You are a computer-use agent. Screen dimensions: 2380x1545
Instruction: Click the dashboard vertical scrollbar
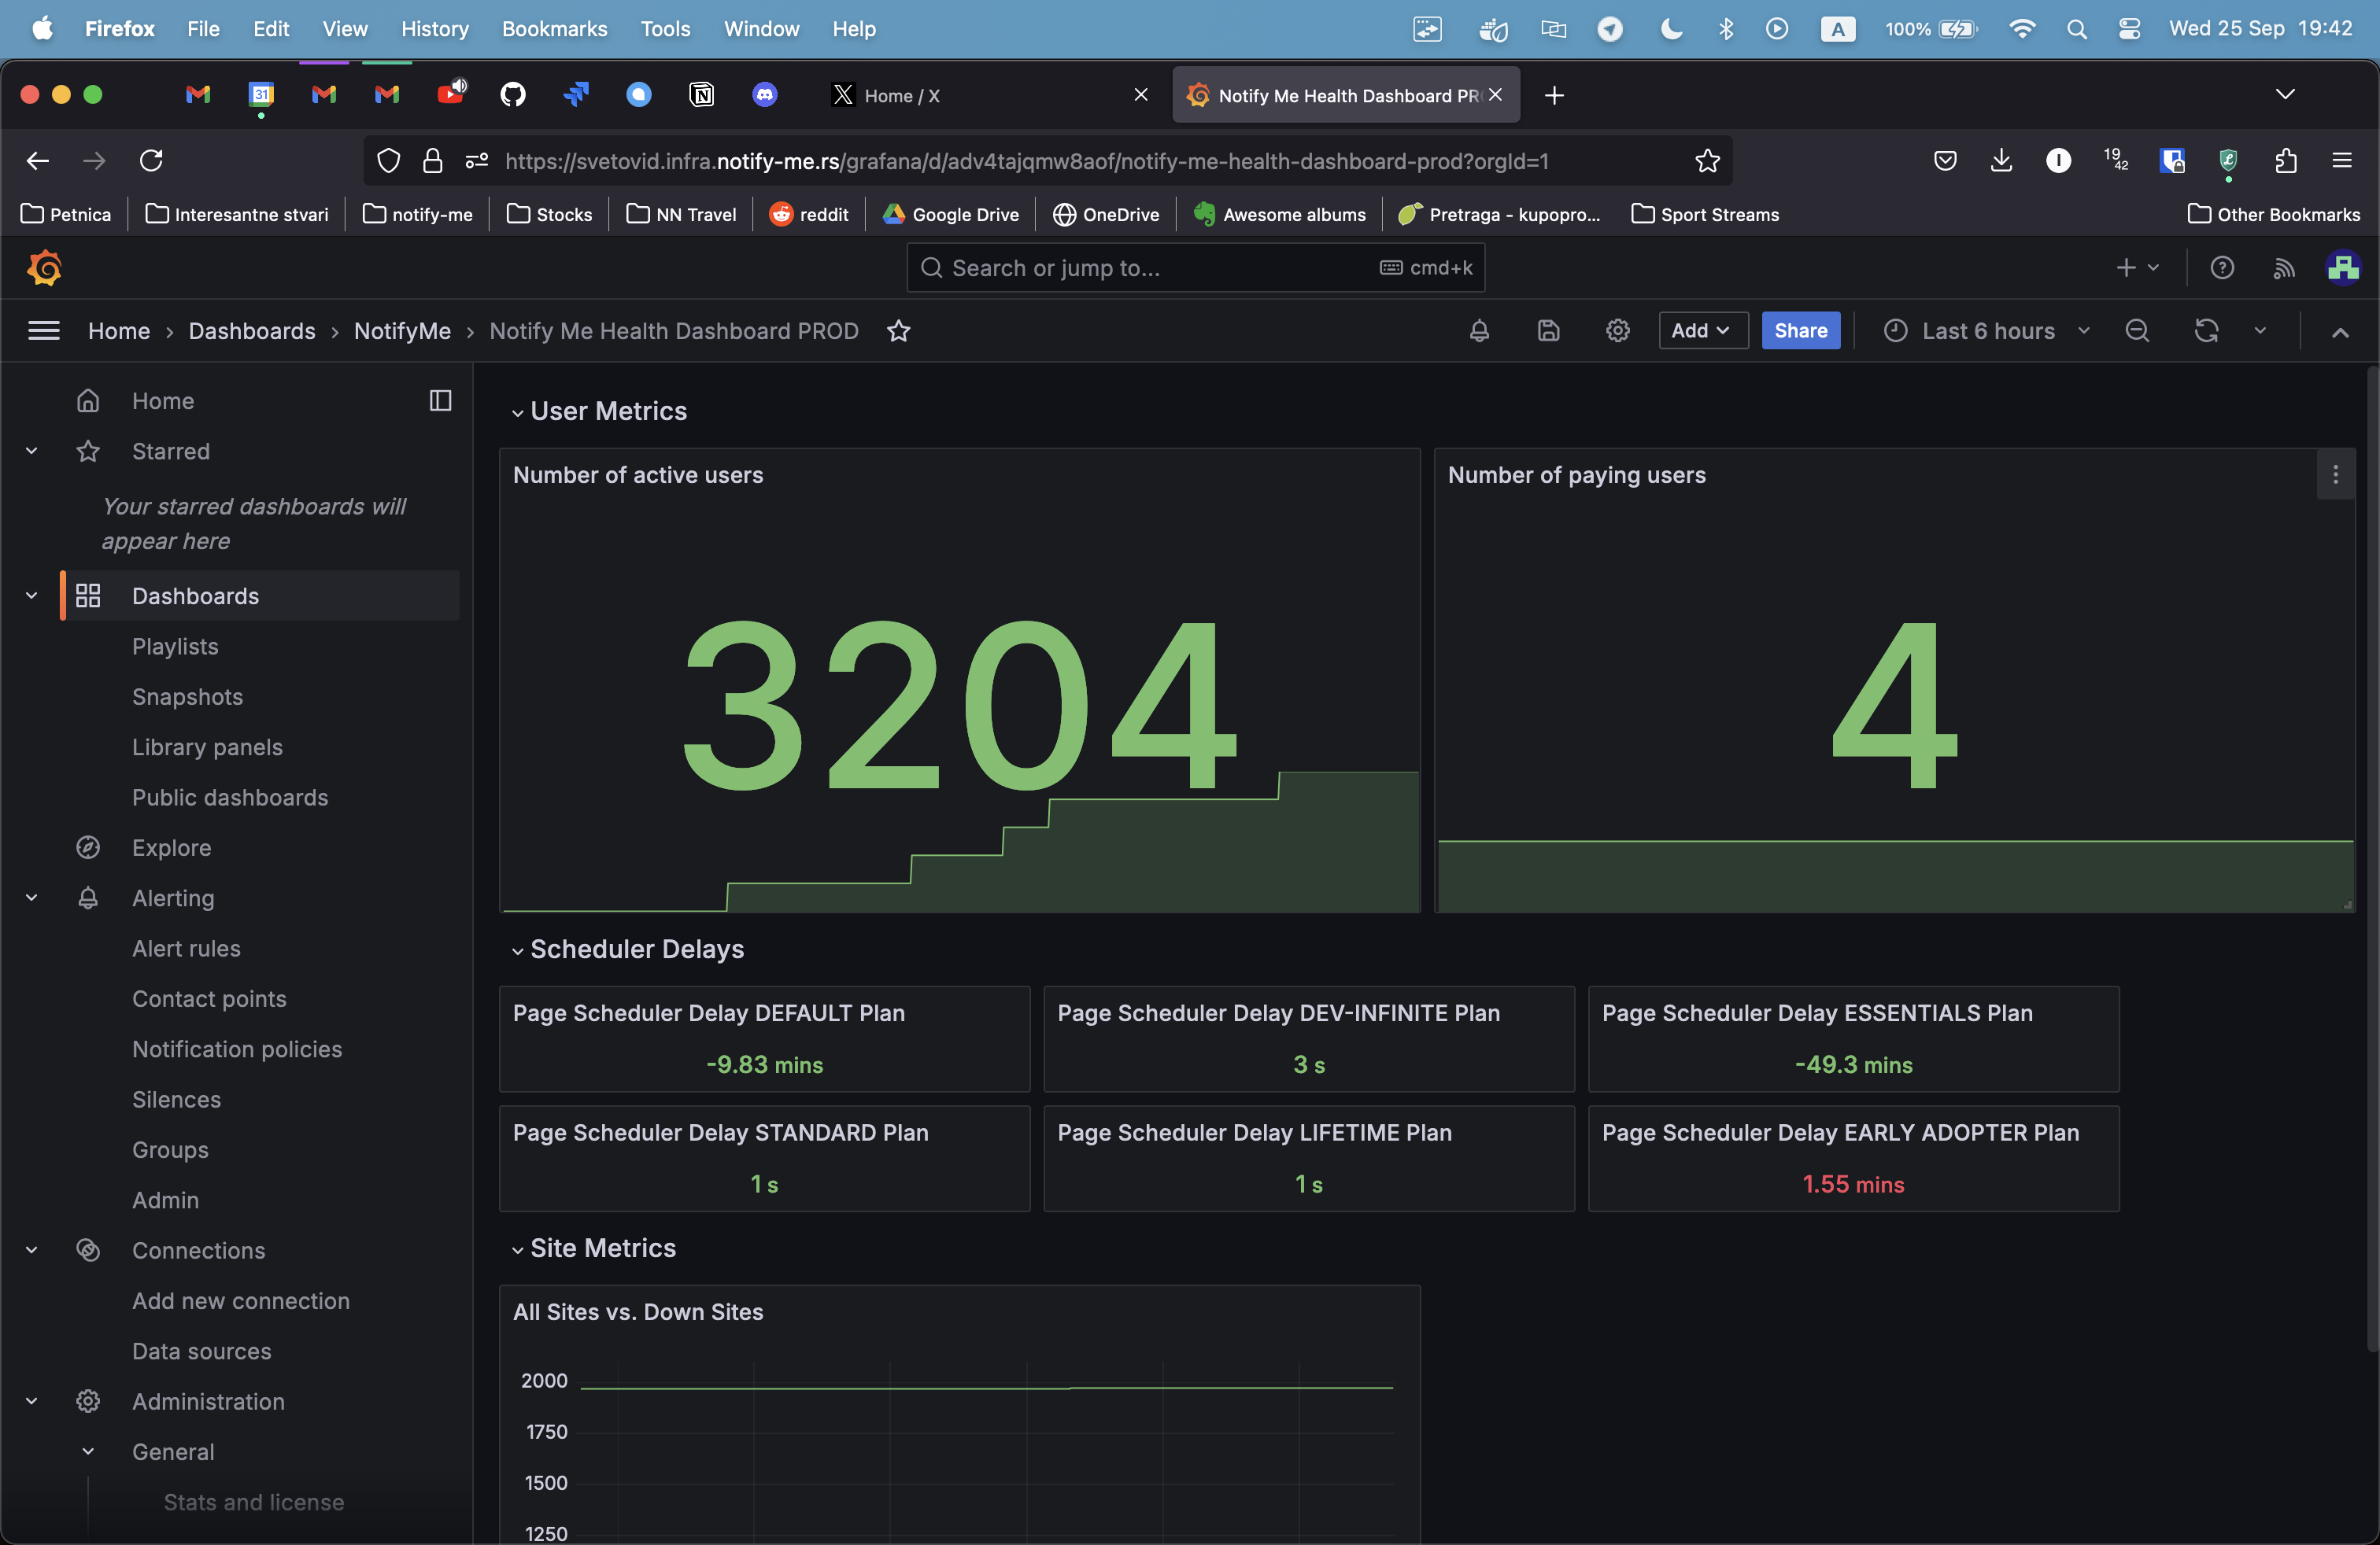click(2371, 860)
